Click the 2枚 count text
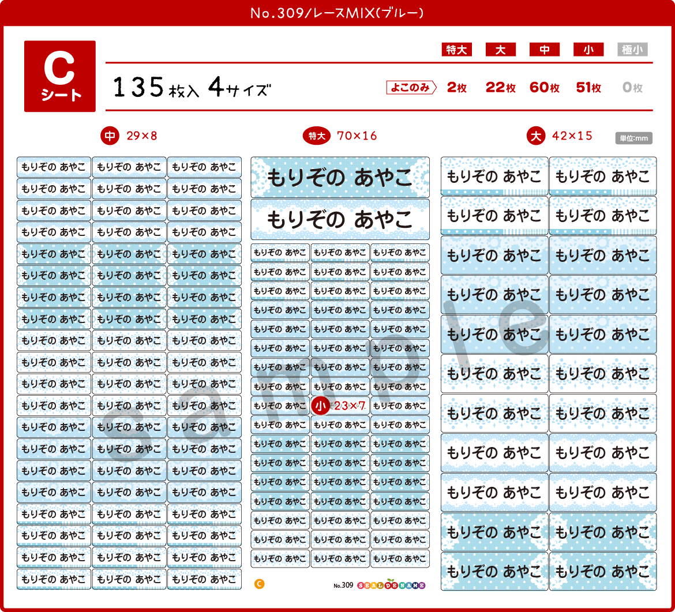Image resolution: width=675 pixels, height=612 pixels. tap(457, 88)
